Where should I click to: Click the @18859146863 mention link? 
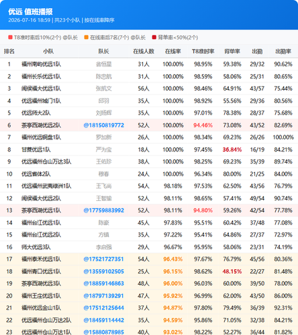coord(103,283)
